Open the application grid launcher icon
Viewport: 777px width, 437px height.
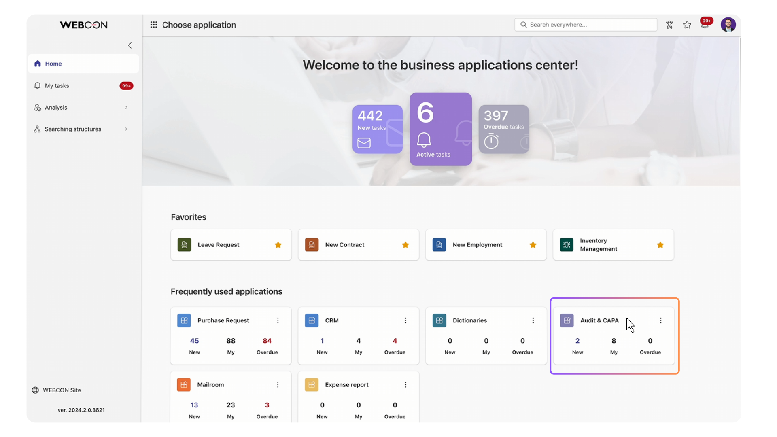tap(154, 25)
